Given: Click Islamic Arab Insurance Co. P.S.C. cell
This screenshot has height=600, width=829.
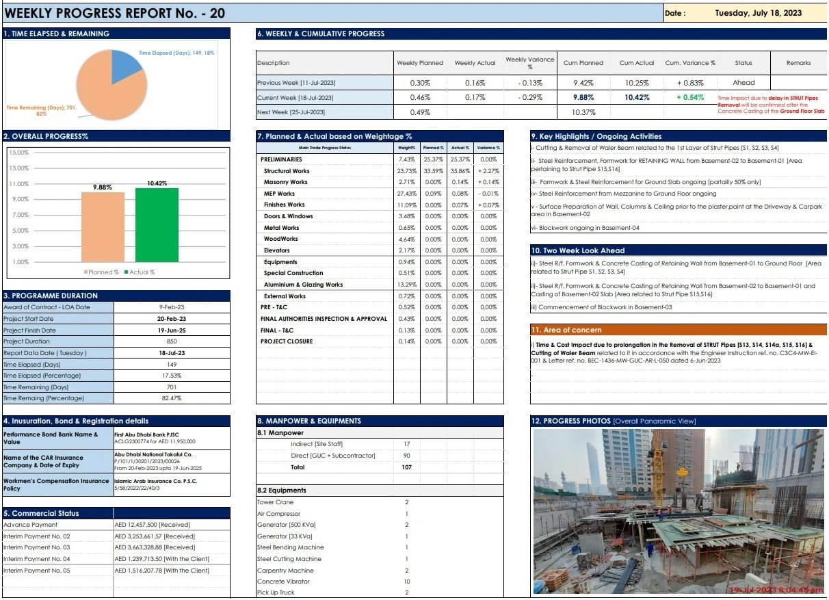Looking at the screenshot, I should point(172,484).
